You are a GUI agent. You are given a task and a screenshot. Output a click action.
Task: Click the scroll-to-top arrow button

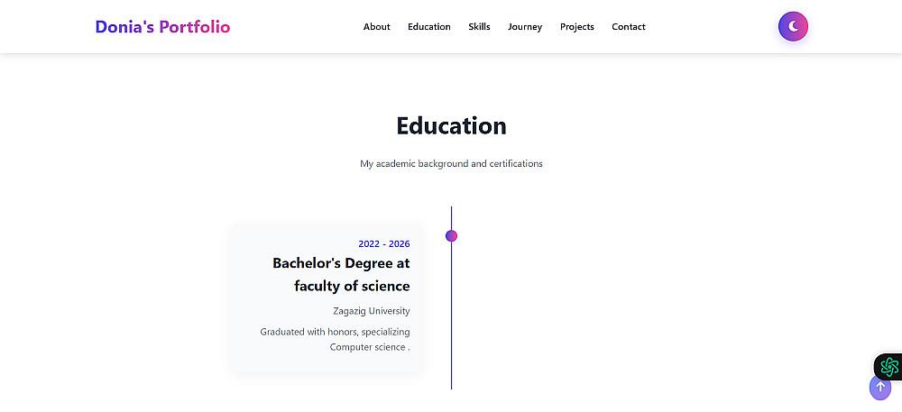coord(880,387)
